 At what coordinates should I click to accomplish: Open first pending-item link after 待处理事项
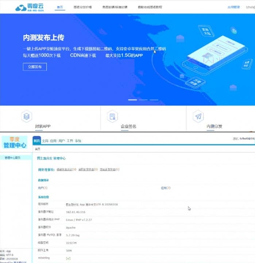[x=66, y=169]
